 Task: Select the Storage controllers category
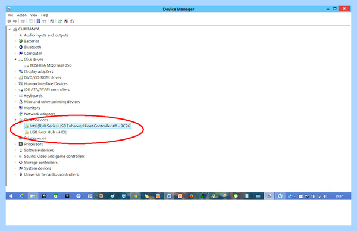pyautogui.click(x=40, y=163)
